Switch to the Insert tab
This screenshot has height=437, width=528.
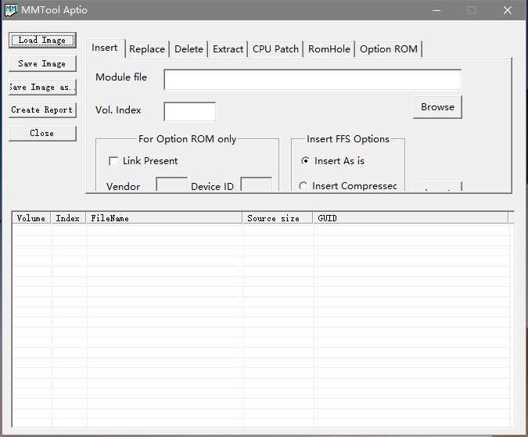coord(105,48)
